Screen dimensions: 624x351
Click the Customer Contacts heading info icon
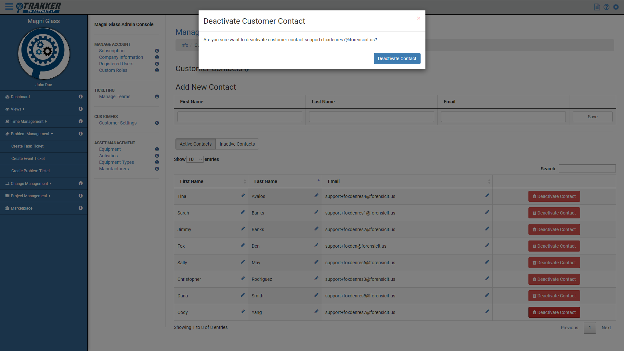coord(247,70)
